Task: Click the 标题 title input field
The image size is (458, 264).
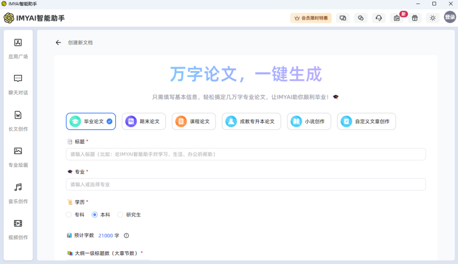Action: tap(246, 154)
